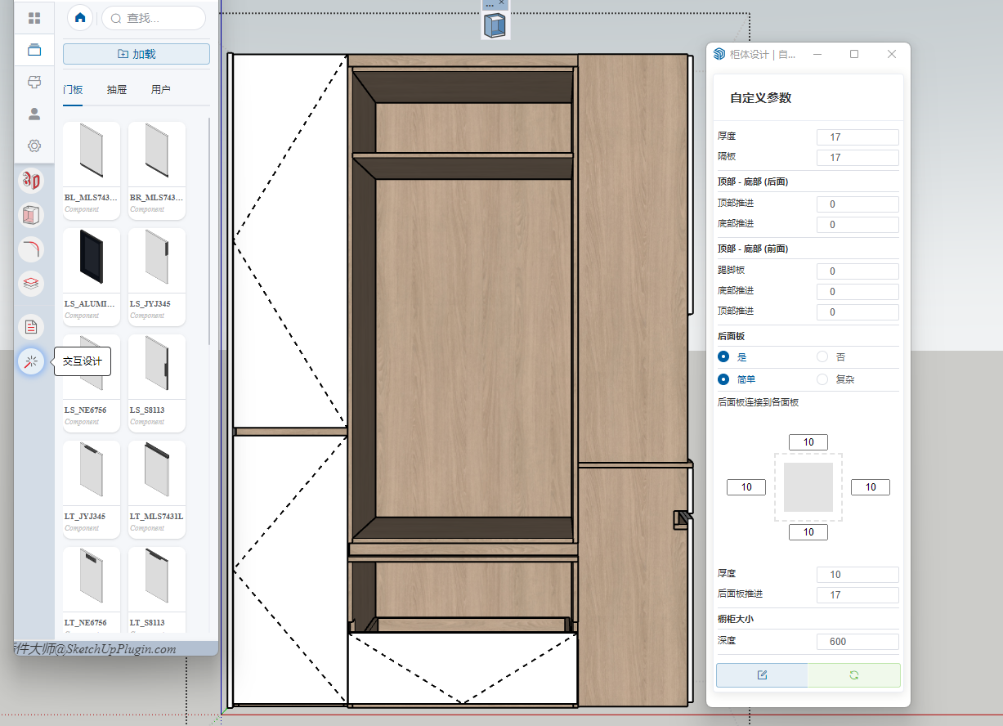Select the 简单 radio option
This screenshot has height=726, width=1003.
coord(723,379)
